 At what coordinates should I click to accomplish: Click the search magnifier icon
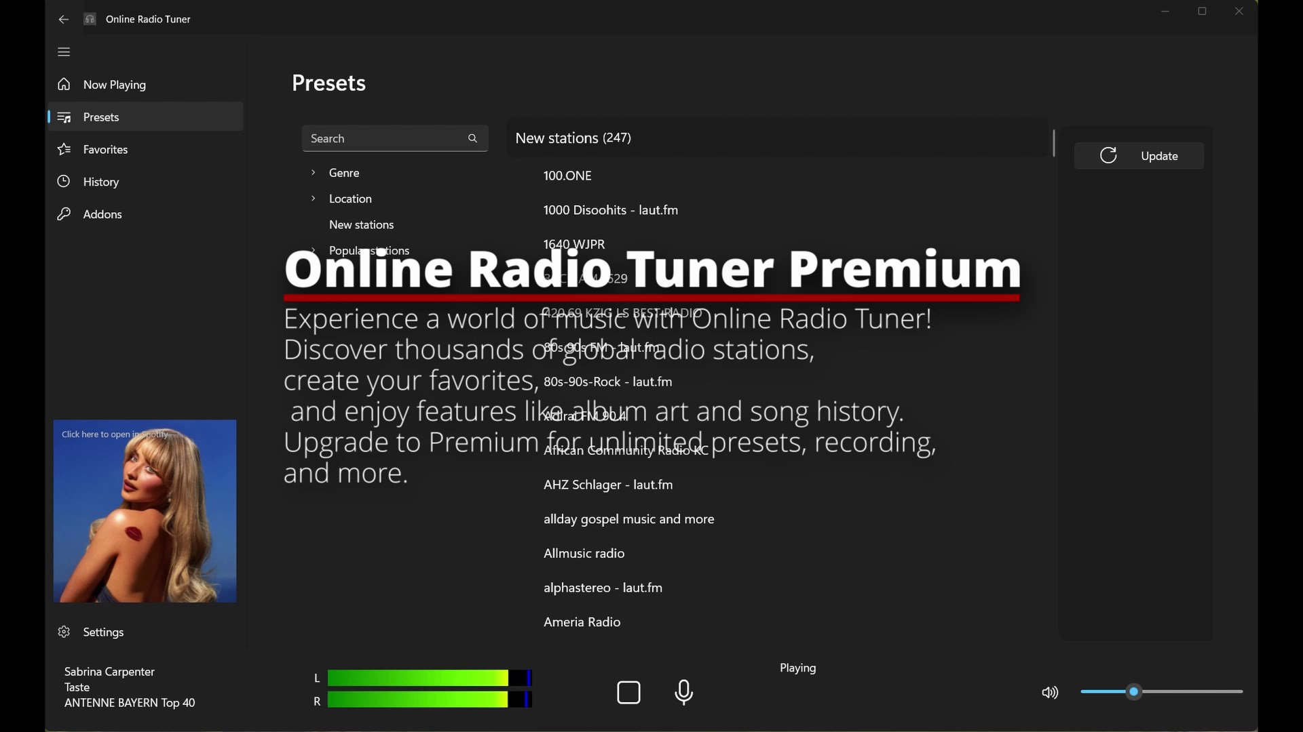pyautogui.click(x=472, y=138)
